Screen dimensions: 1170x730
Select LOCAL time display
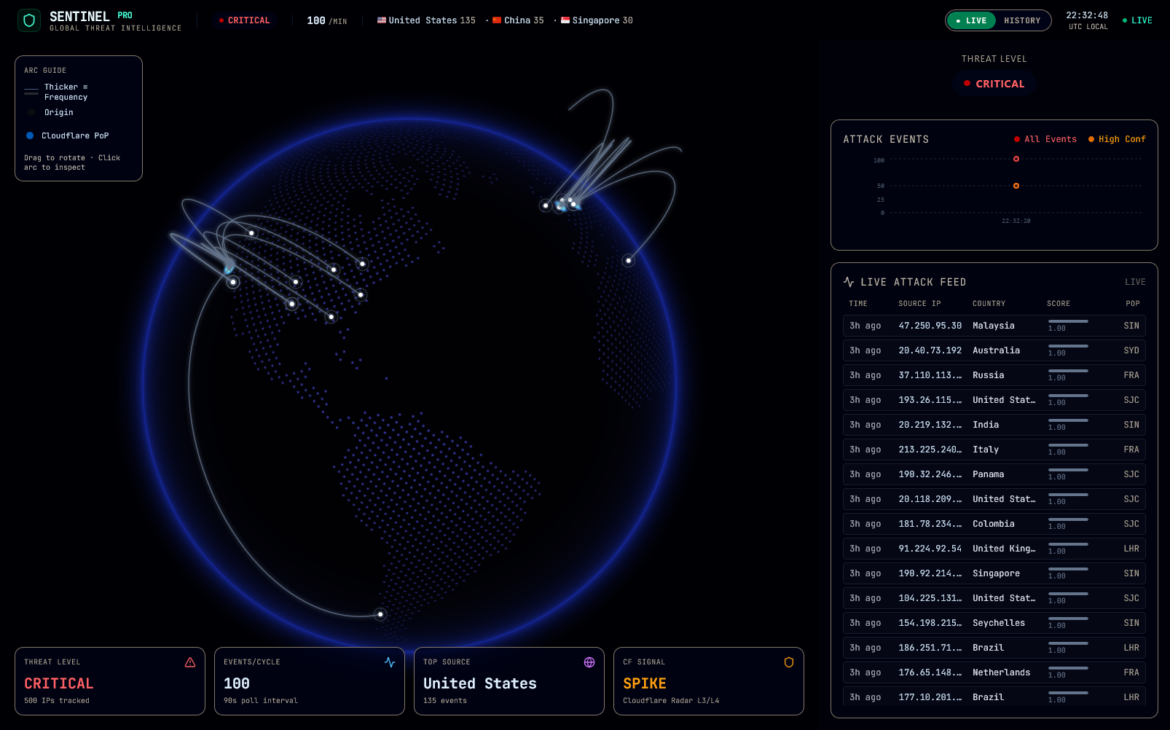coord(1097,27)
